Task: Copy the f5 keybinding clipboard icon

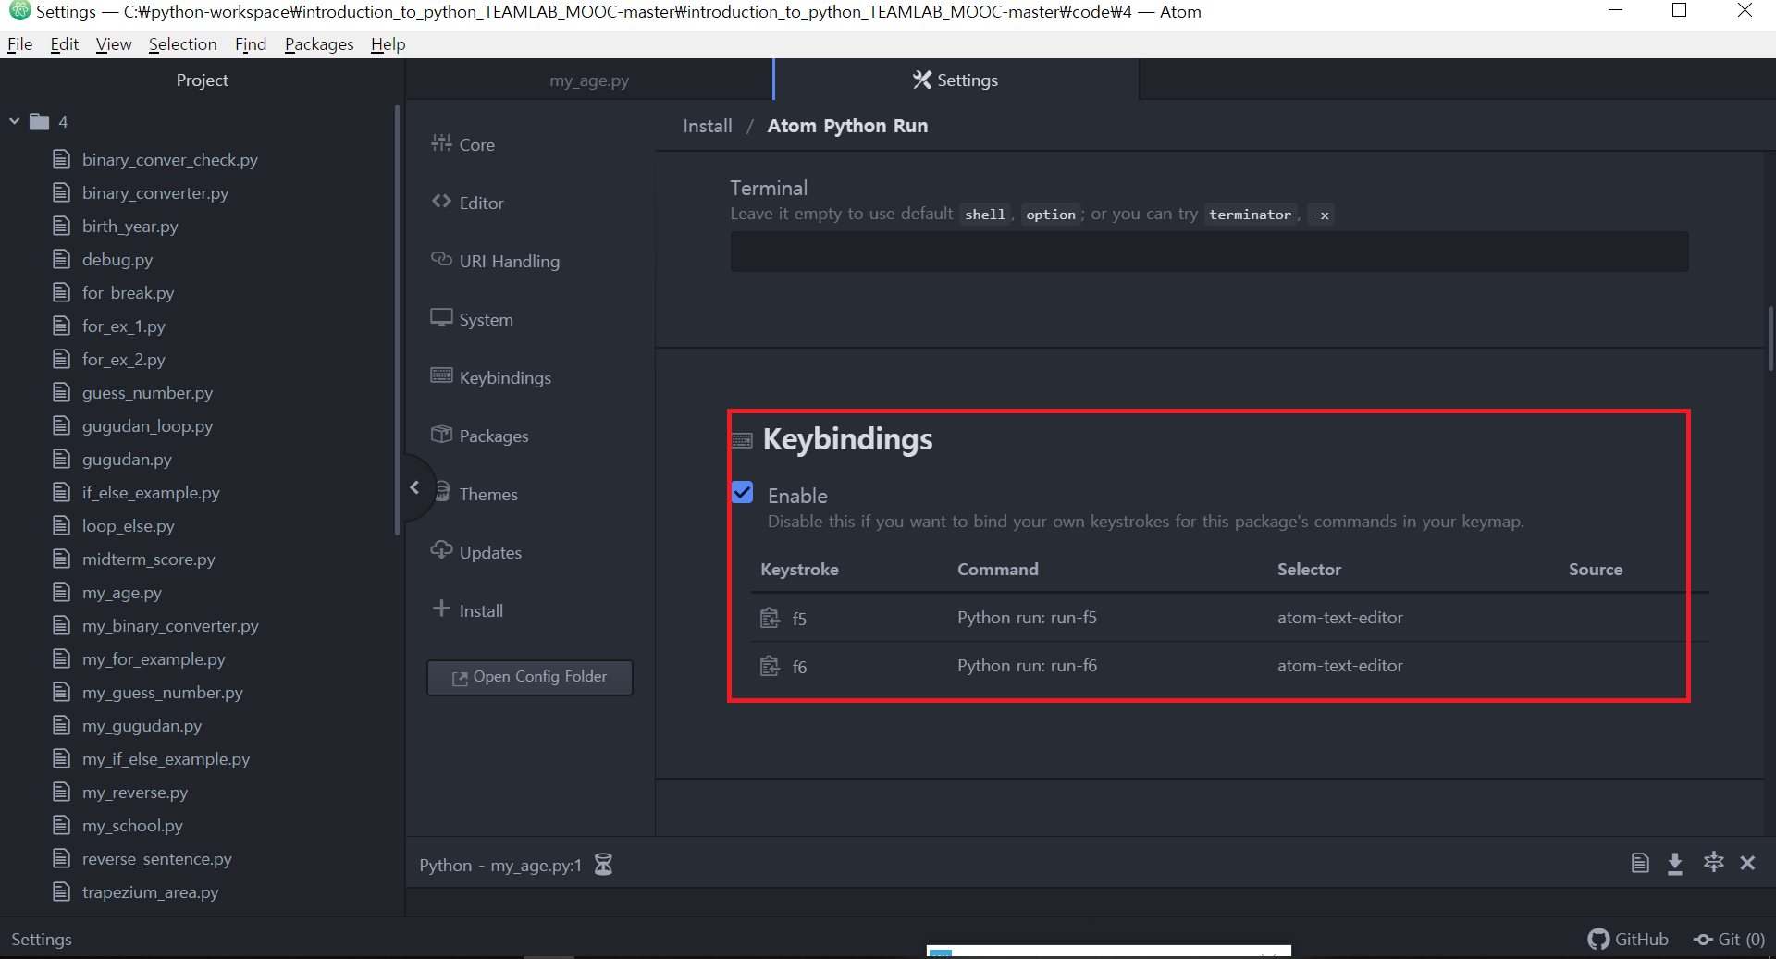Action: pos(770,618)
